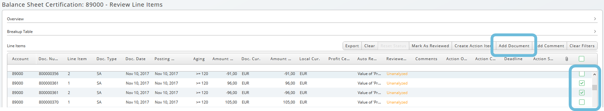The width and height of the screenshot is (604, 111).
Task: Check the row for document 800000370
Action: [582, 102]
